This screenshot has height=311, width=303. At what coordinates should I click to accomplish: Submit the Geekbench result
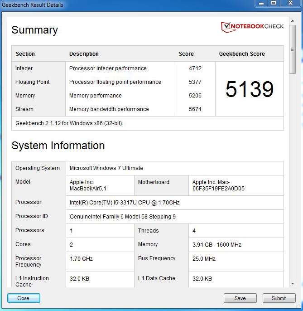[279, 298]
